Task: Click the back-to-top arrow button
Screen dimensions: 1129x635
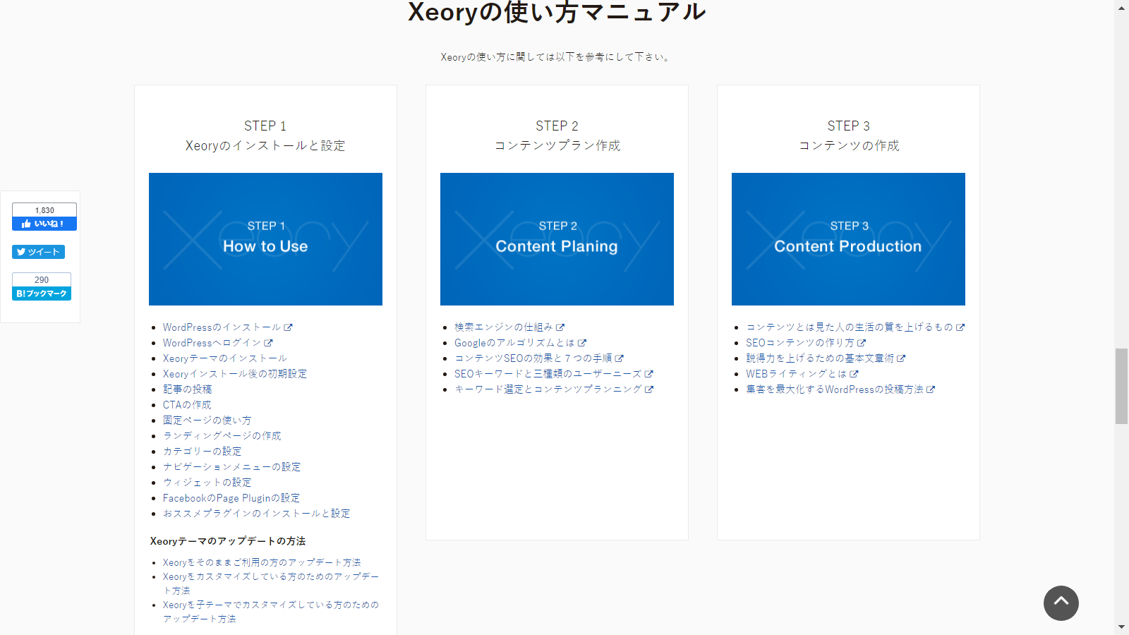Action: point(1061,603)
